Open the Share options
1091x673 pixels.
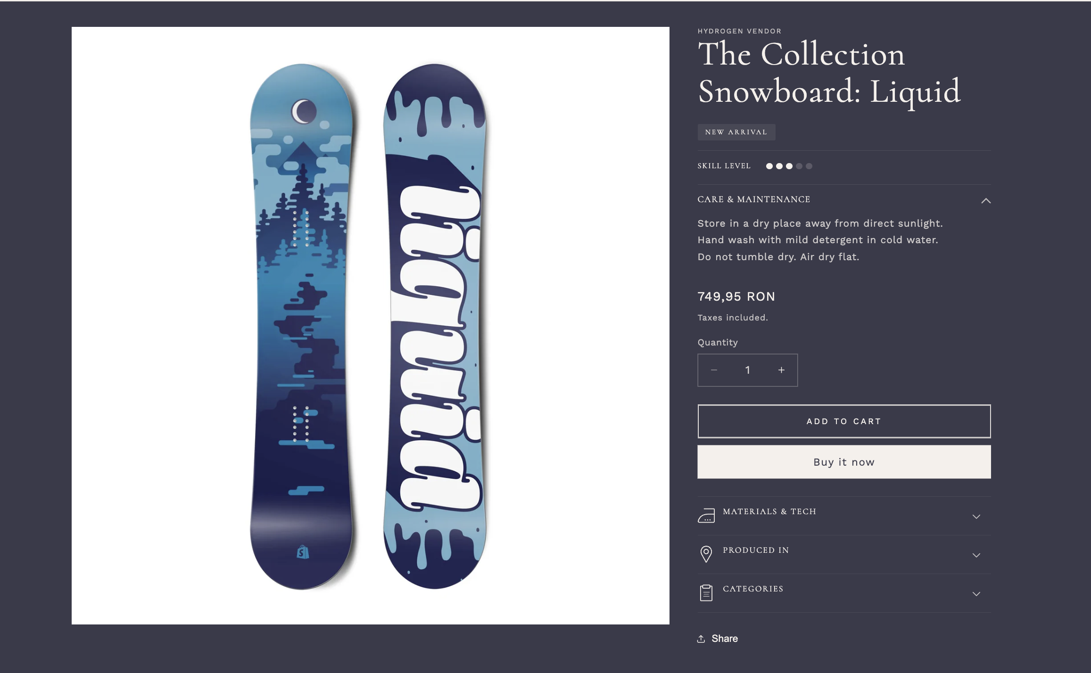click(718, 638)
